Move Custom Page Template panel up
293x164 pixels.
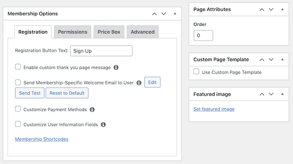[262, 60]
